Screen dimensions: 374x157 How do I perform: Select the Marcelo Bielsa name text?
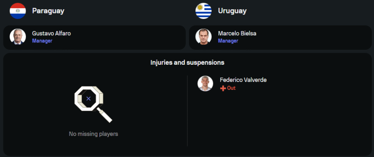click(237, 33)
